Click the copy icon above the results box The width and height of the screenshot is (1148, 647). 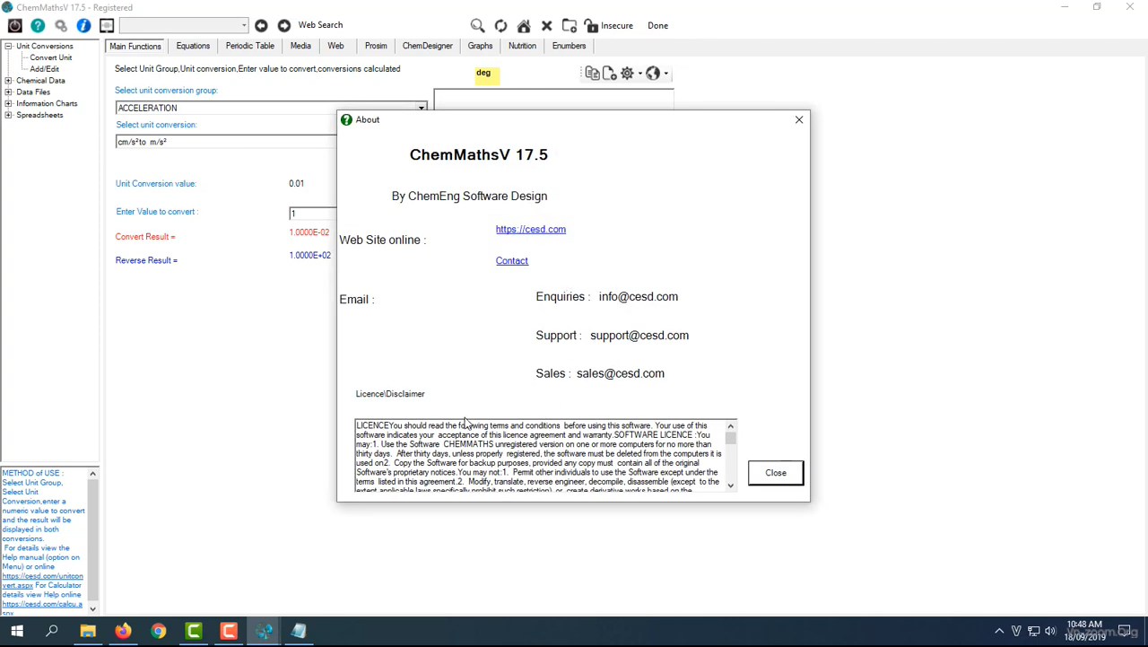592,74
